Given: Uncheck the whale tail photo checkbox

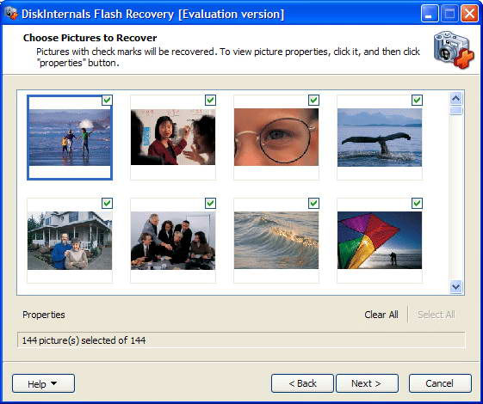Looking at the screenshot, I should (417, 101).
